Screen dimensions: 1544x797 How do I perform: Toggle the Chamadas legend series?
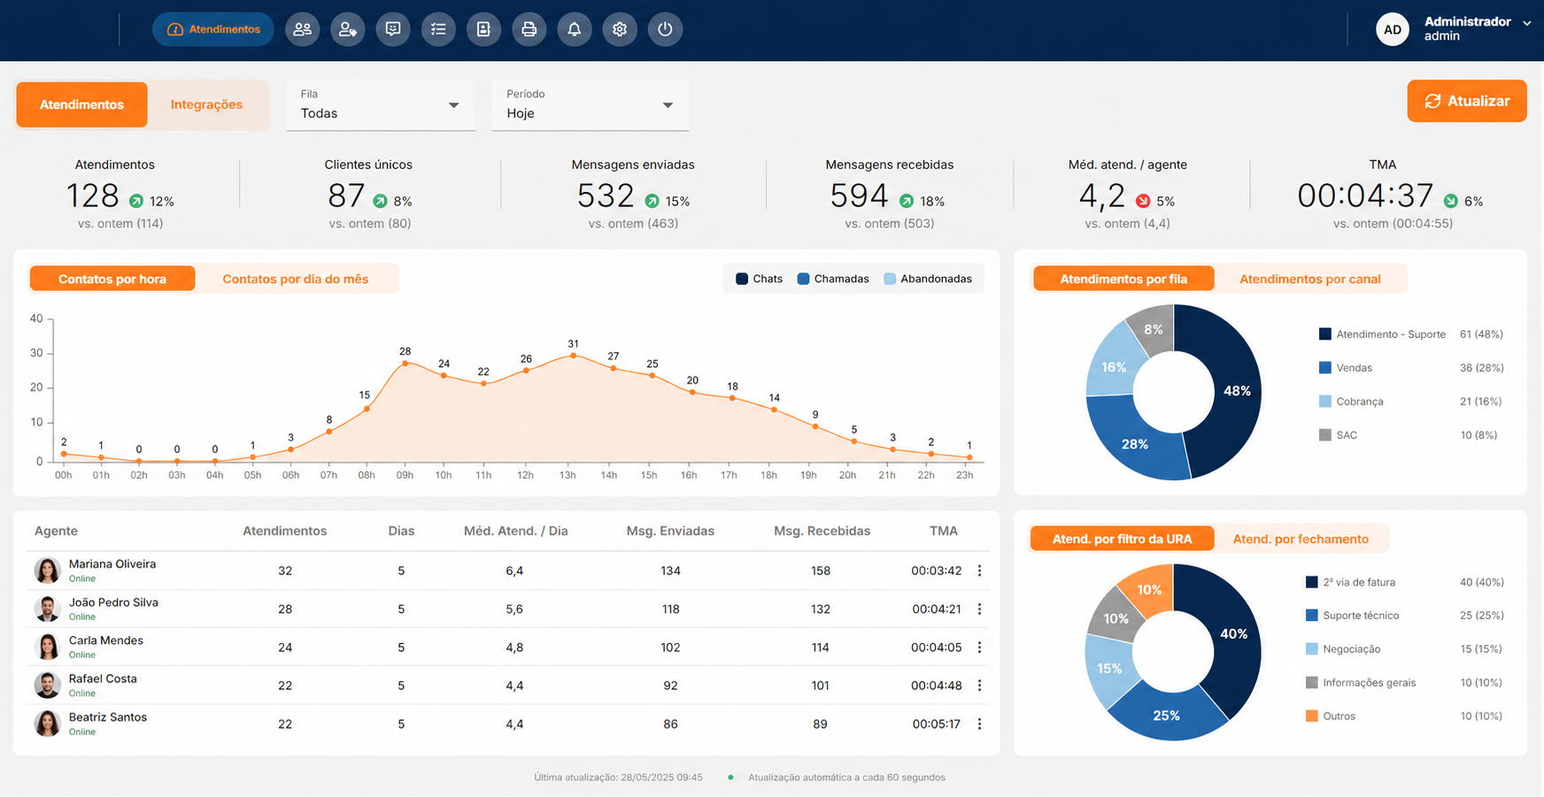833,279
